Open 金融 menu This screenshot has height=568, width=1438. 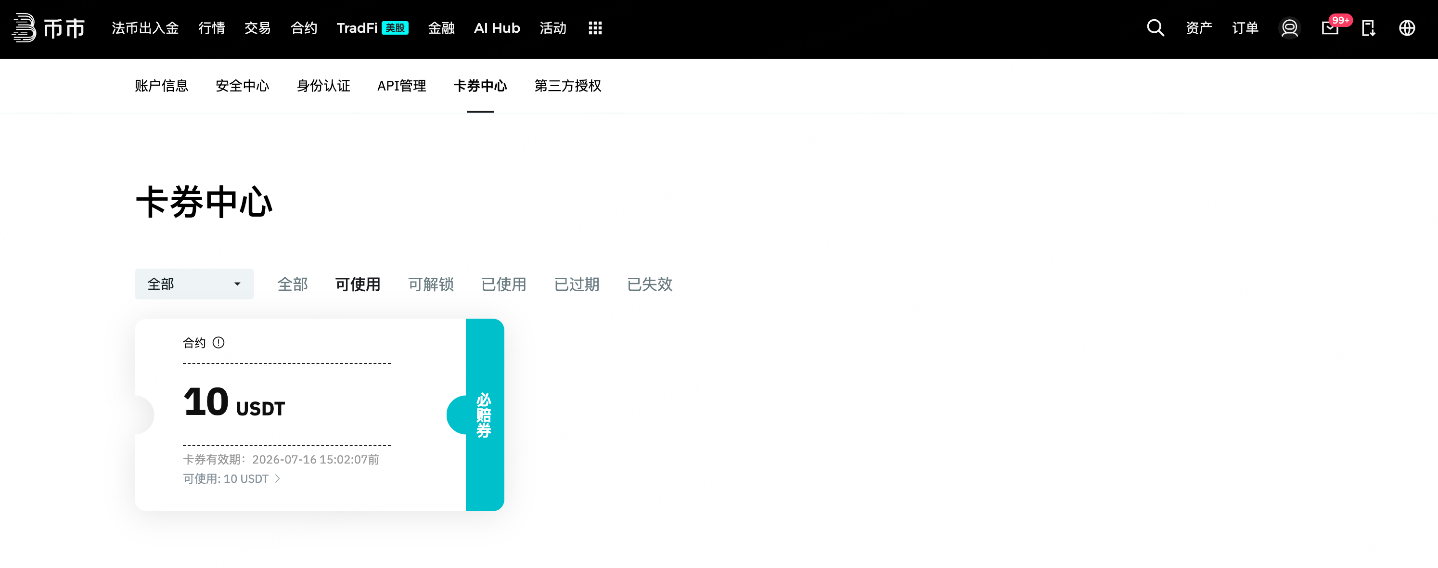click(441, 28)
